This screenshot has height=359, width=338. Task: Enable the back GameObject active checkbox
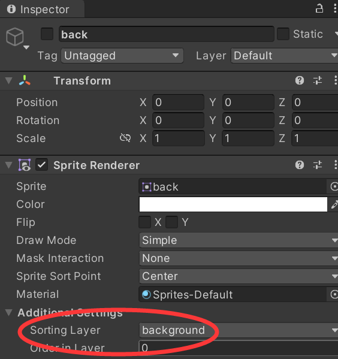pos(47,34)
